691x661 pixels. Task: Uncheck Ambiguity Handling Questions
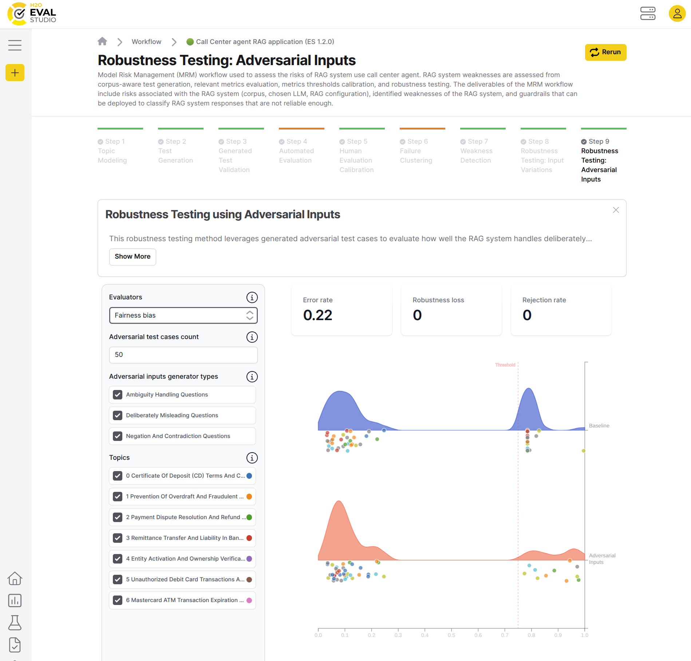click(x=118, y=395)
